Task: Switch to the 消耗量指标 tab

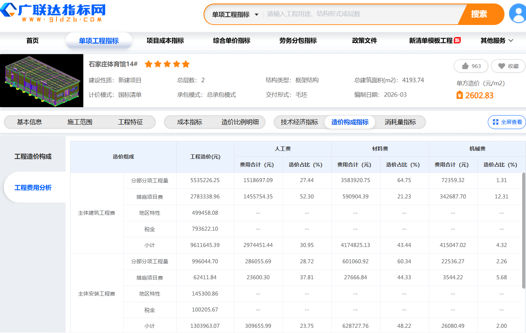Action: pos(400,122)
